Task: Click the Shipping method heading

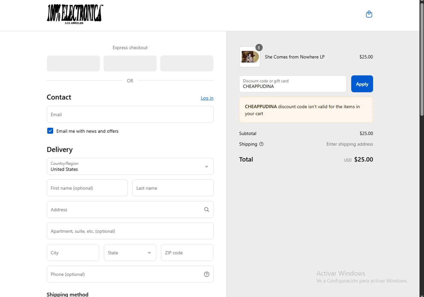Action: point(68,294)
